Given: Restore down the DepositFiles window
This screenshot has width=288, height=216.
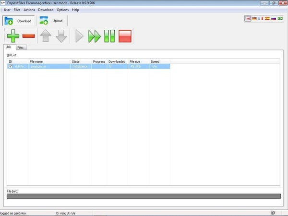Looking at the screenshot, I should [274, 3].
